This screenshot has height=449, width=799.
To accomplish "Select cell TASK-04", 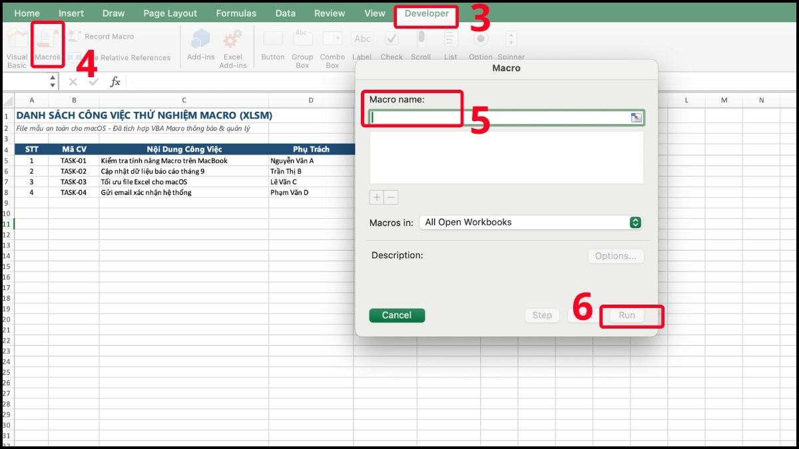I will point(74,192).
